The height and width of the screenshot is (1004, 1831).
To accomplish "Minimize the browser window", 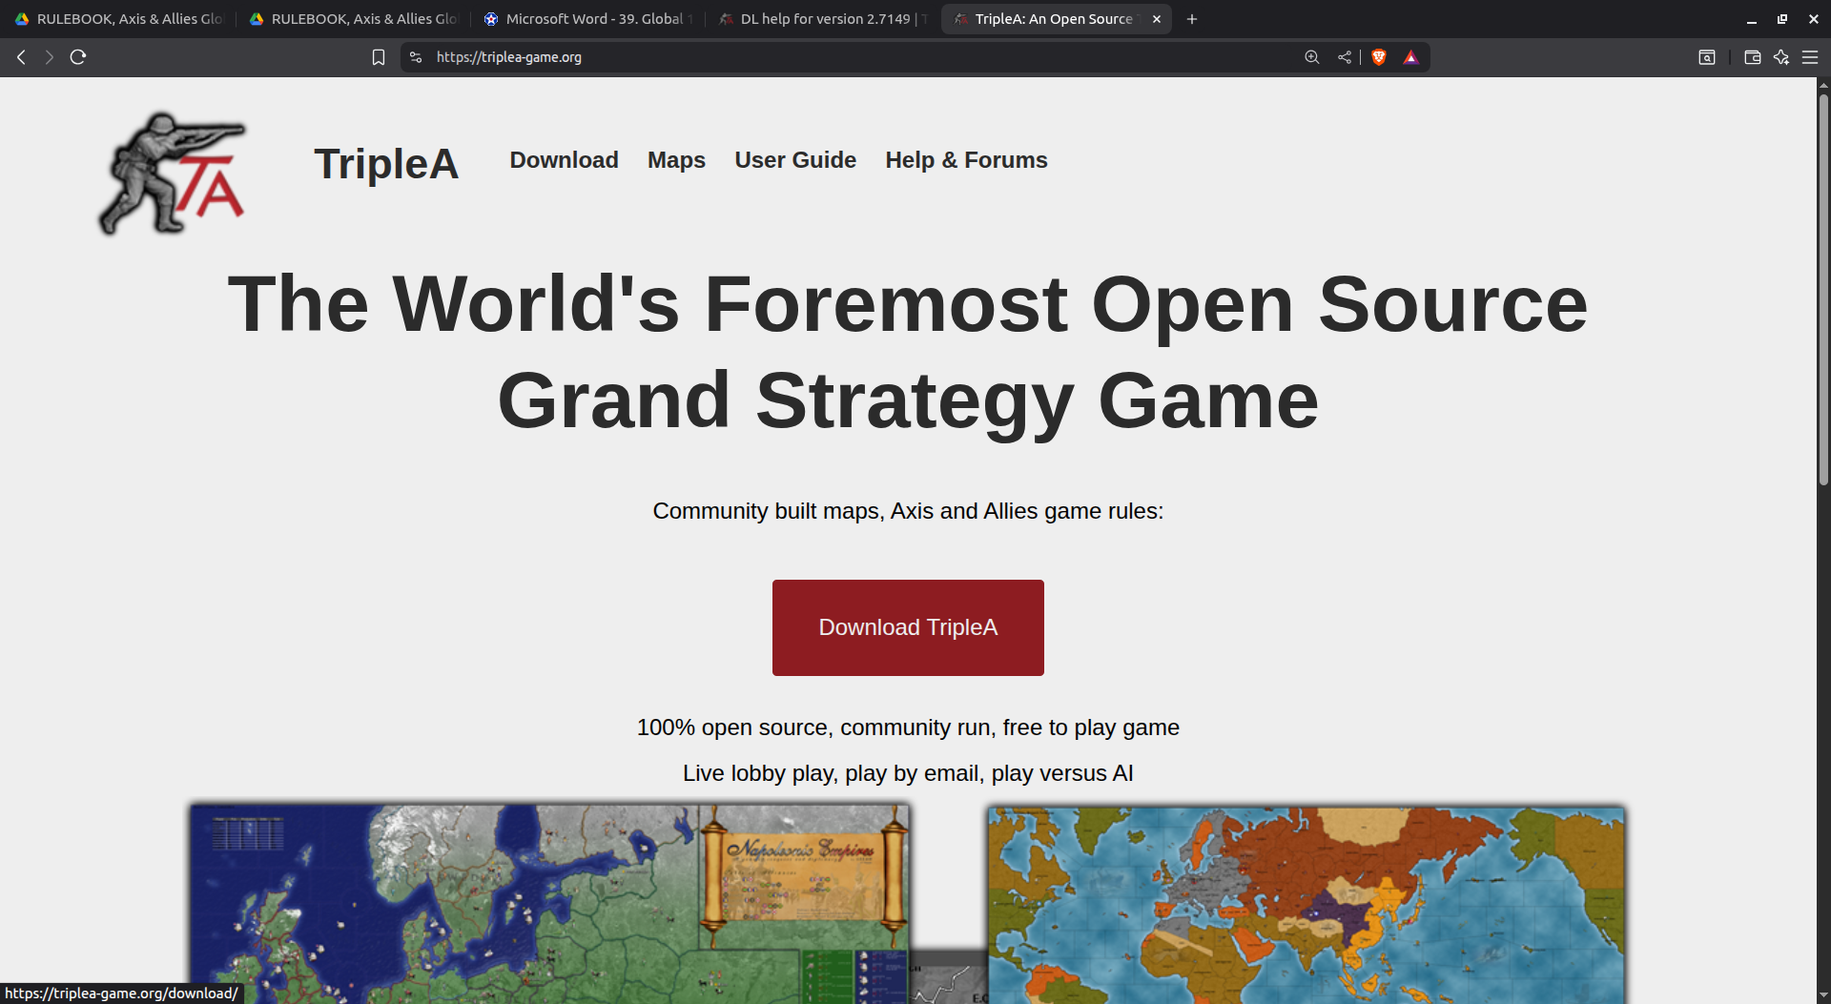I will coord(1752,19).
